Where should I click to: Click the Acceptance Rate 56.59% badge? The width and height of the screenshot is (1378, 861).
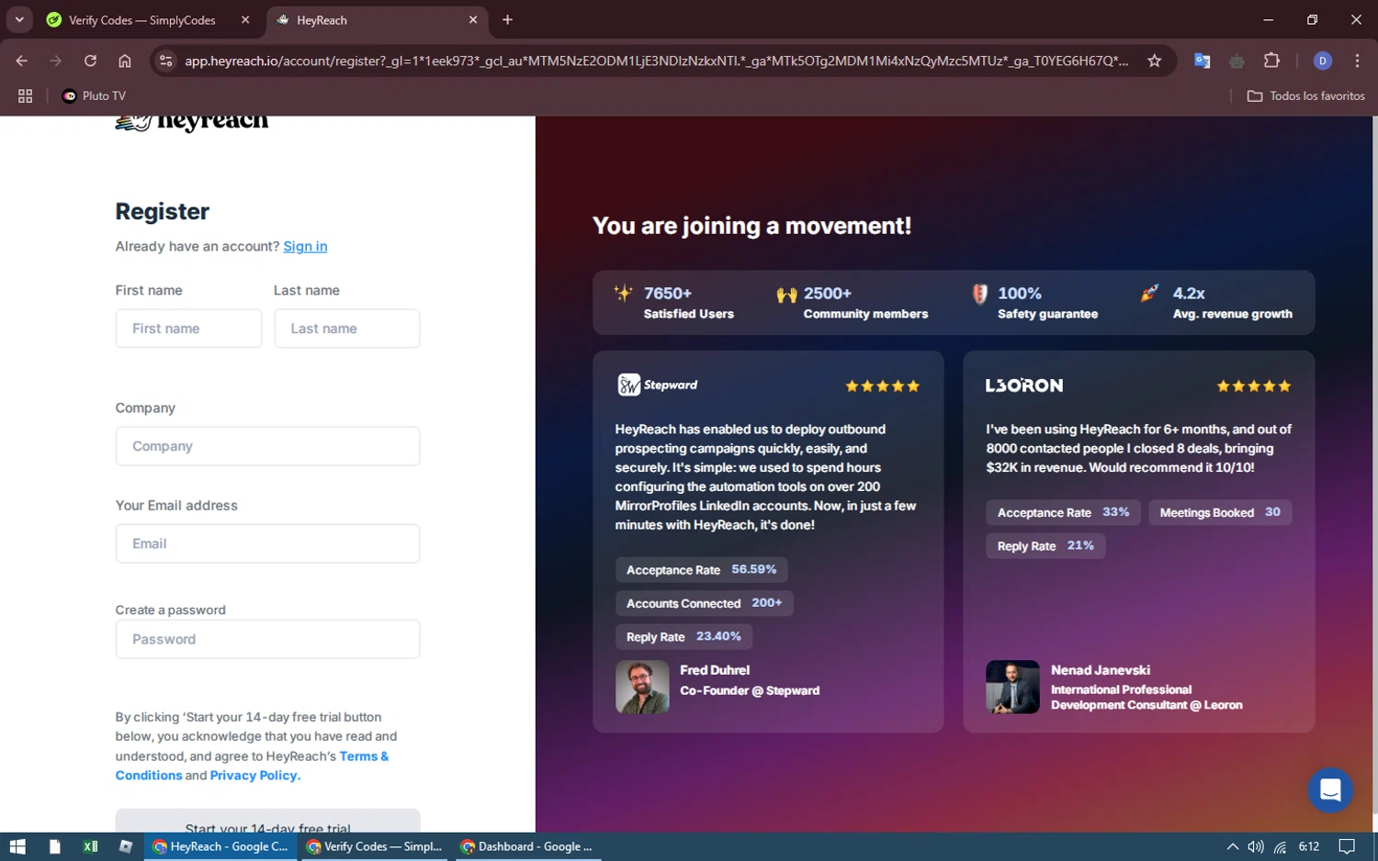tap(701, 570)
